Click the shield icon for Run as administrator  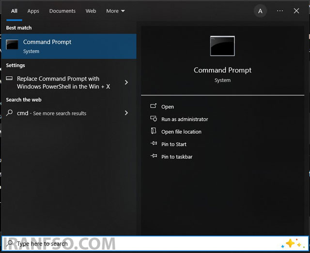click(x=154, y=119)
